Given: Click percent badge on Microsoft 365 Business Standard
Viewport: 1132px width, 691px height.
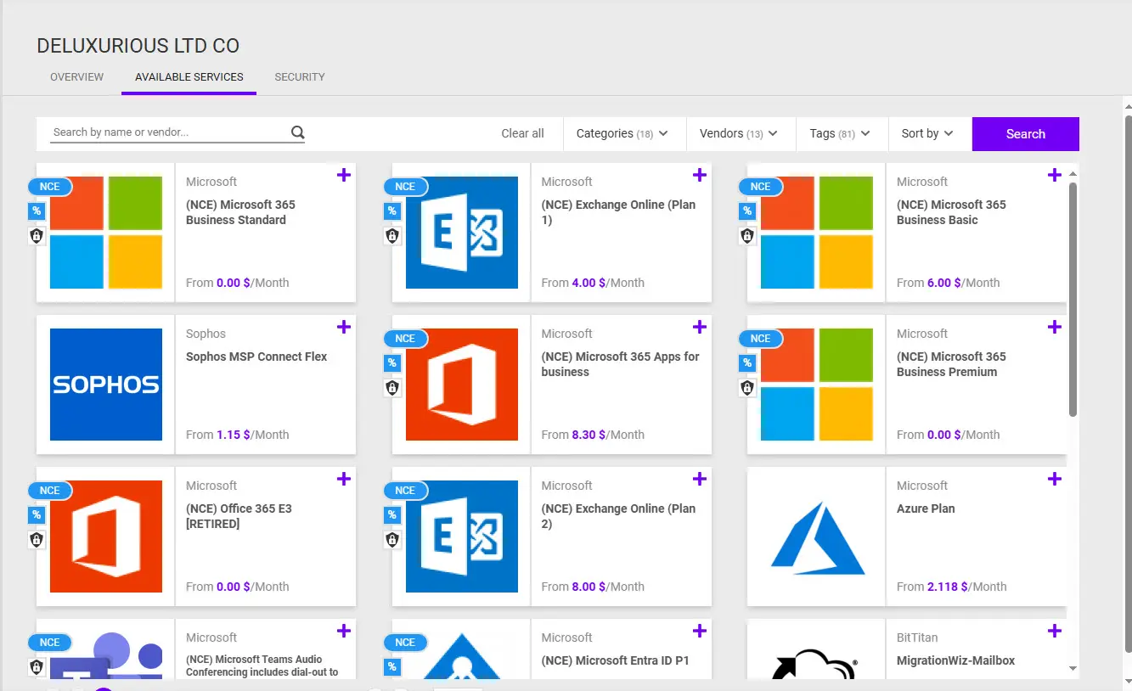Looking at the screenshot, I should coord(37,211).
